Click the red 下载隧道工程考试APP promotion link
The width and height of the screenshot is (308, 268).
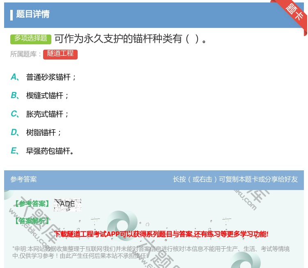click(161, 234)
